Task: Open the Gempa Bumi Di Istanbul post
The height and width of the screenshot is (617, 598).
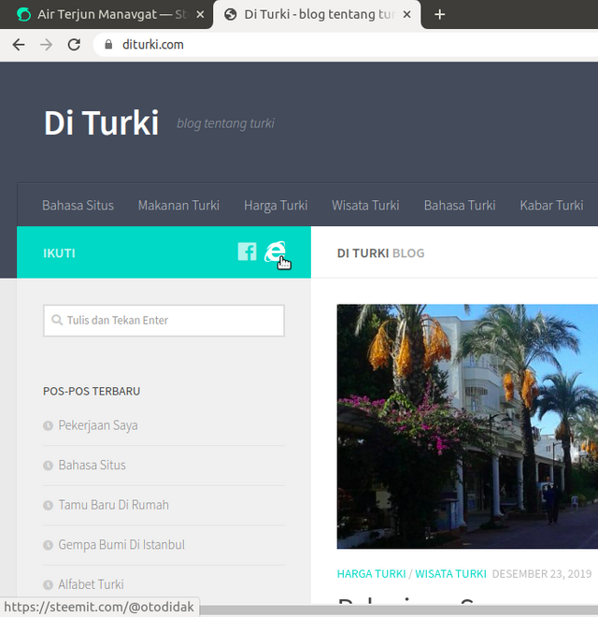Action: (x=121, y=545)
